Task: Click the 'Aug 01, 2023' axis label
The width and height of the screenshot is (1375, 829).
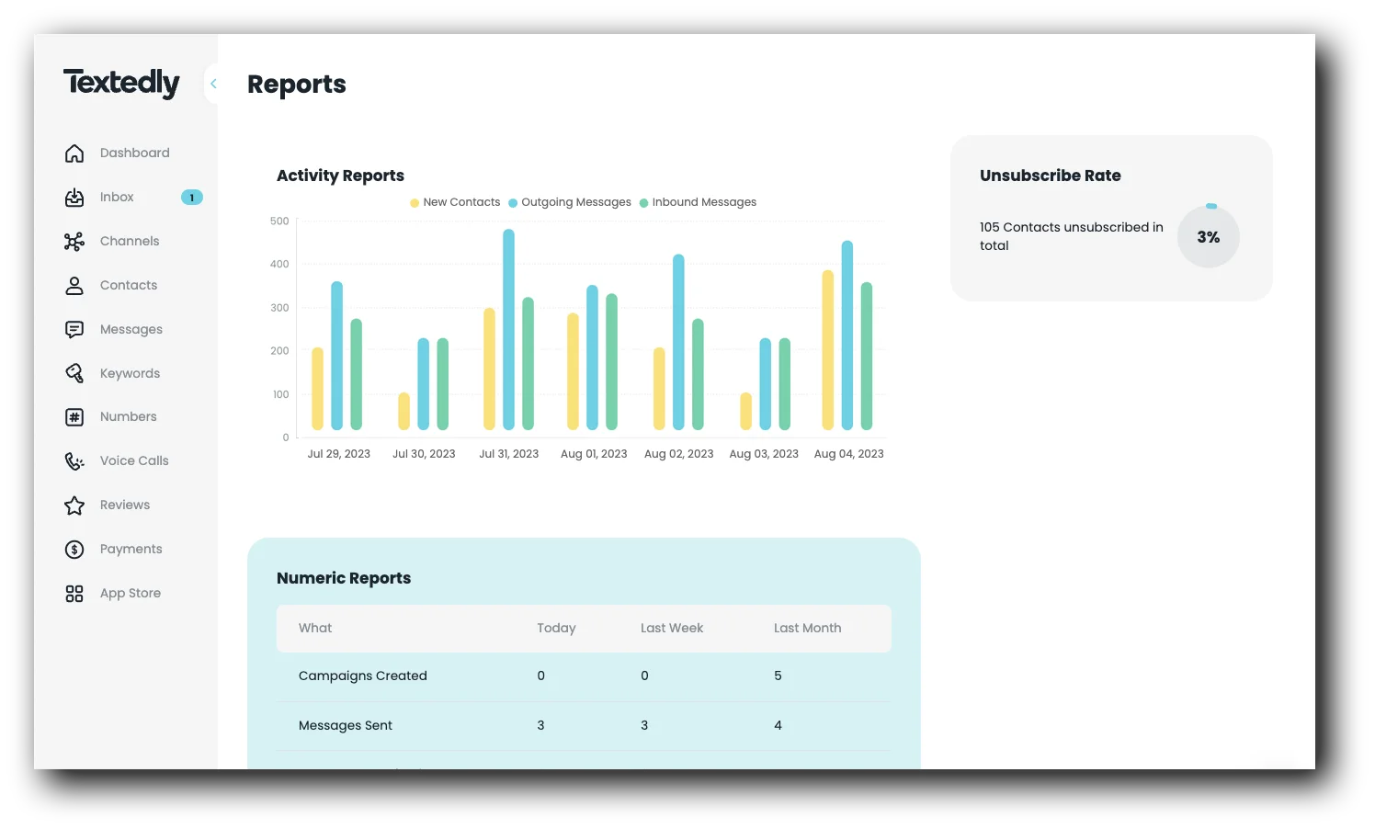Action: click(x=594, y=454)
